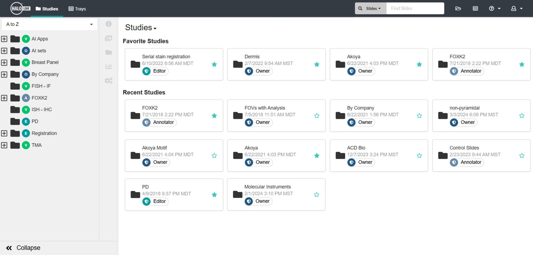Click the settings gears icon in side strip
Screen dimensions: 533x255
point(109,80)
